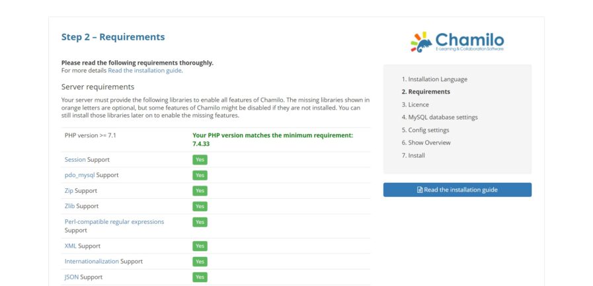This screenshot has height=286, width=593.
Task: Click the Yes badge for XML Support
Action: [x=200, y=246]
